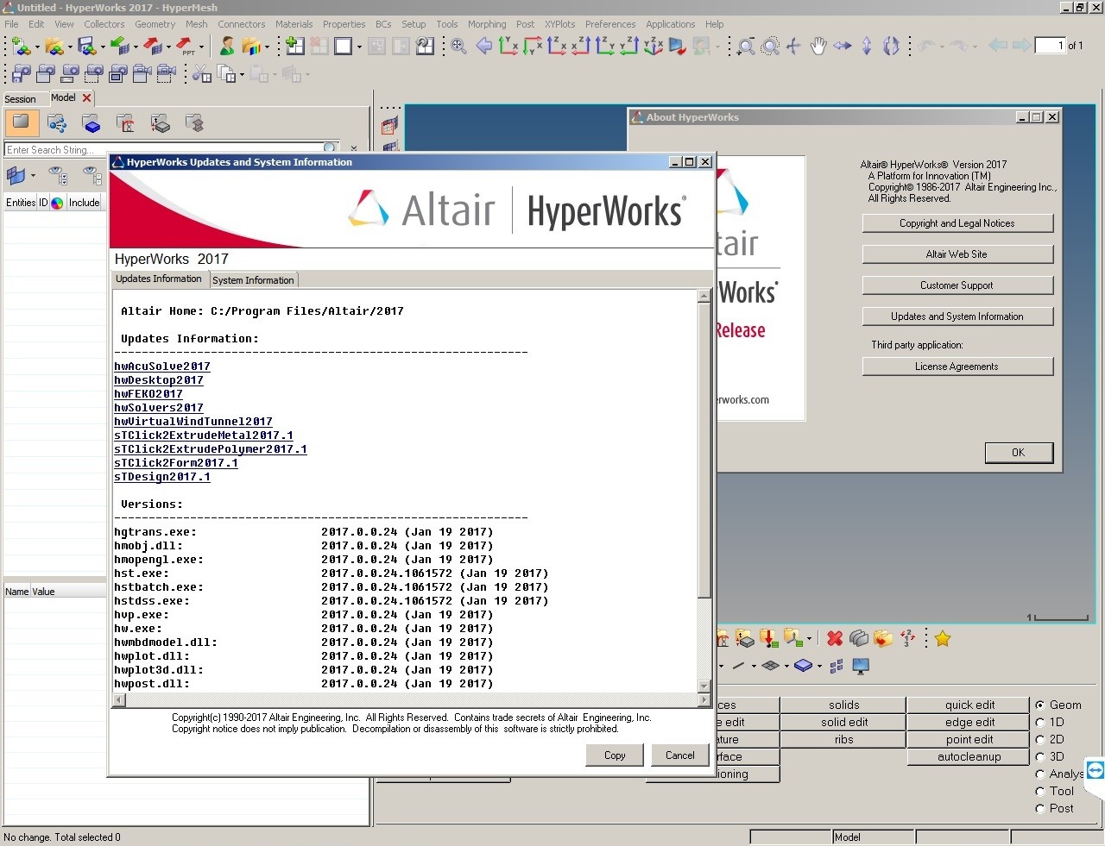Click the Cut Page scissors icon
The height and width of the screenshot is (846, 1105).
click(x=201, y=74)
